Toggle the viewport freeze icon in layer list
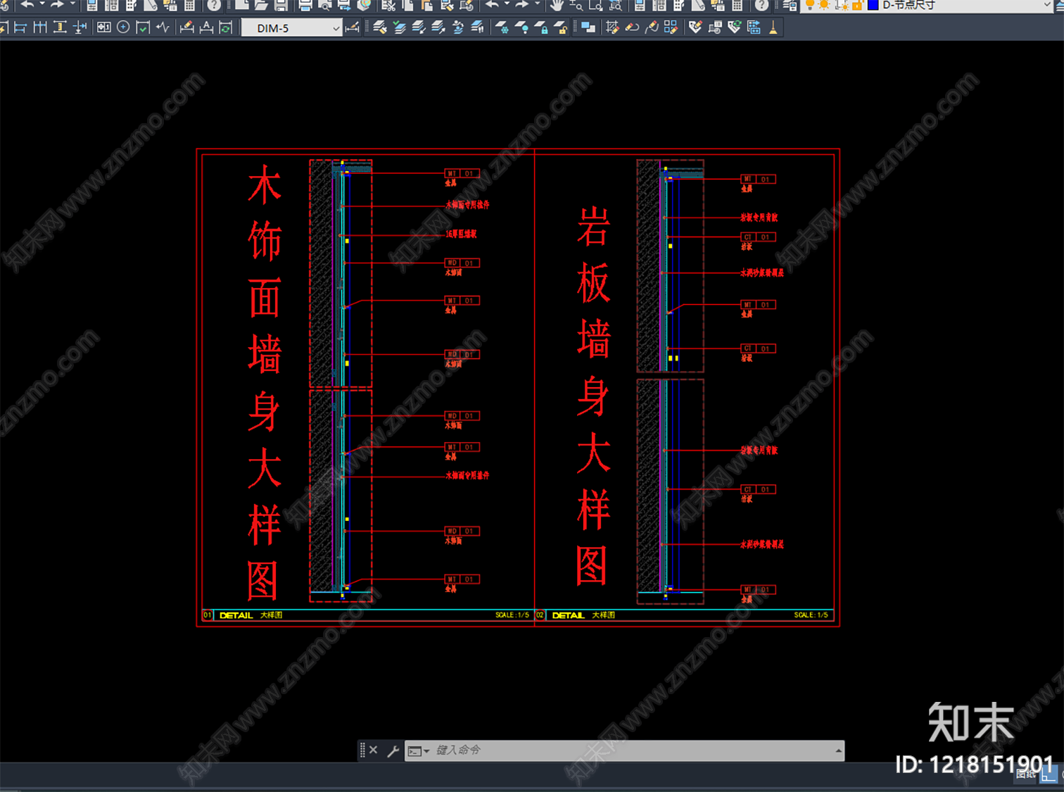1064x792 pixels. (x=842, y=5)
